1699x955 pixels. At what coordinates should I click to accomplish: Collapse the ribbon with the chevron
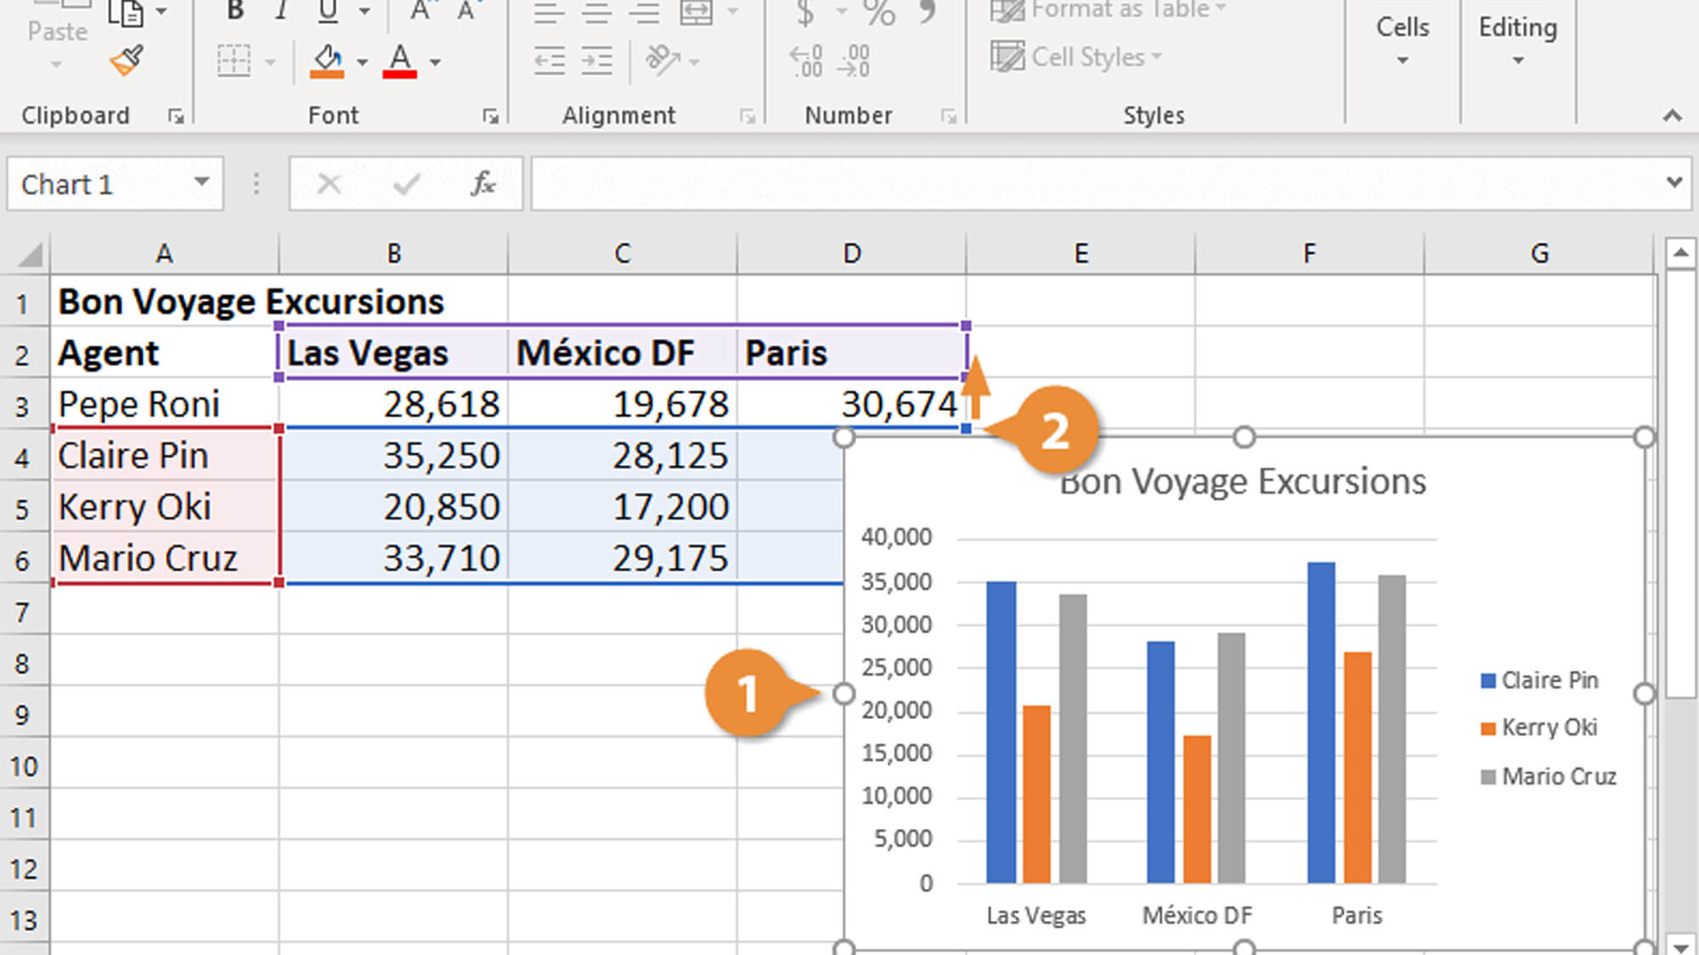[x=1672, y=116]
